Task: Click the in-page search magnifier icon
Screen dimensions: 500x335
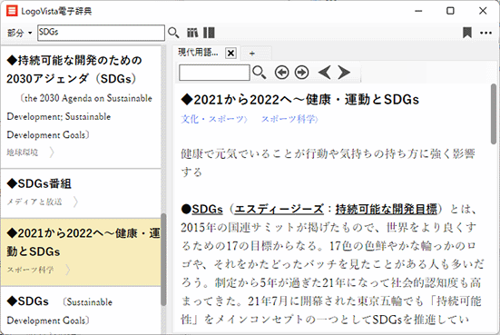Action: tap(259, 73)
